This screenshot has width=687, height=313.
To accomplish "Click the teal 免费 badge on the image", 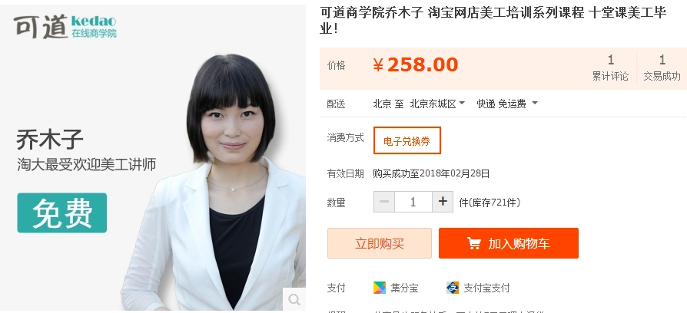I will pyautogui.click(x=61, y=213).
